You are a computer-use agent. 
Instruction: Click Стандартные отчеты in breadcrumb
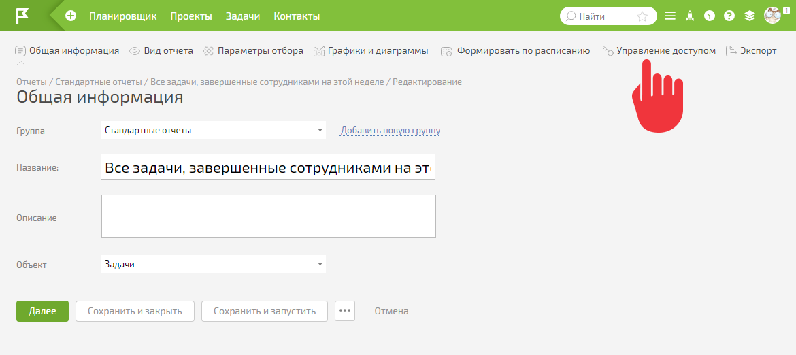(x=99, y=82)
